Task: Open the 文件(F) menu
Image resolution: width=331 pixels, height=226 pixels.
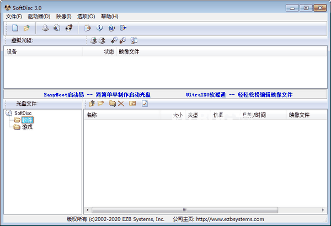Action: click(14, 17)
